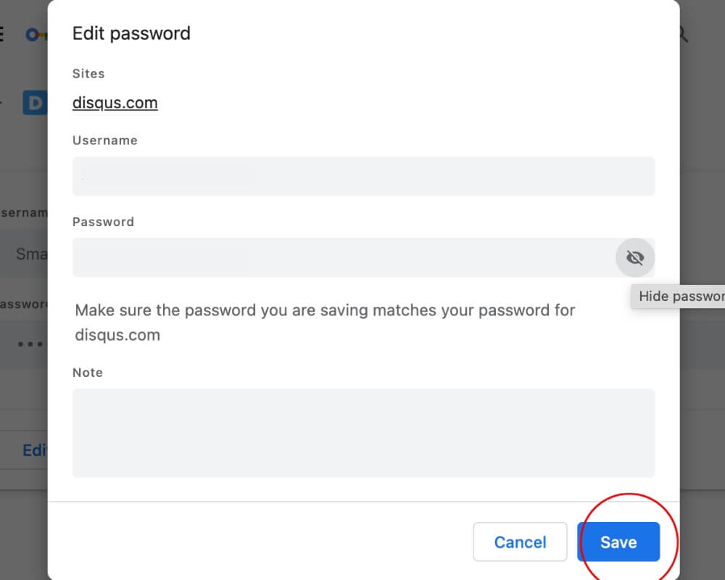Save the edited disqus.com password

coord(618,542)
